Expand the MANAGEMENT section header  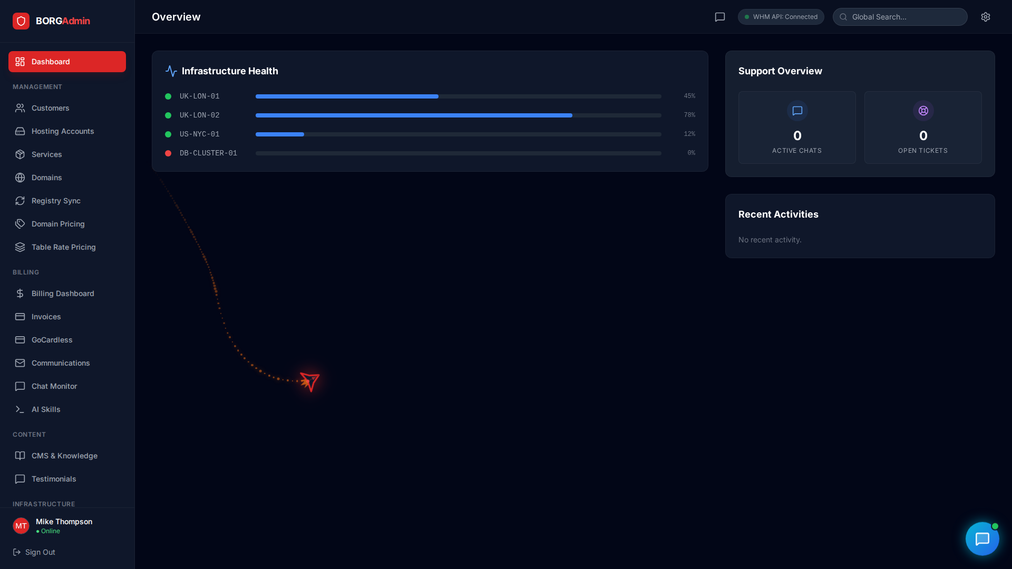click(x=37, y=87)
